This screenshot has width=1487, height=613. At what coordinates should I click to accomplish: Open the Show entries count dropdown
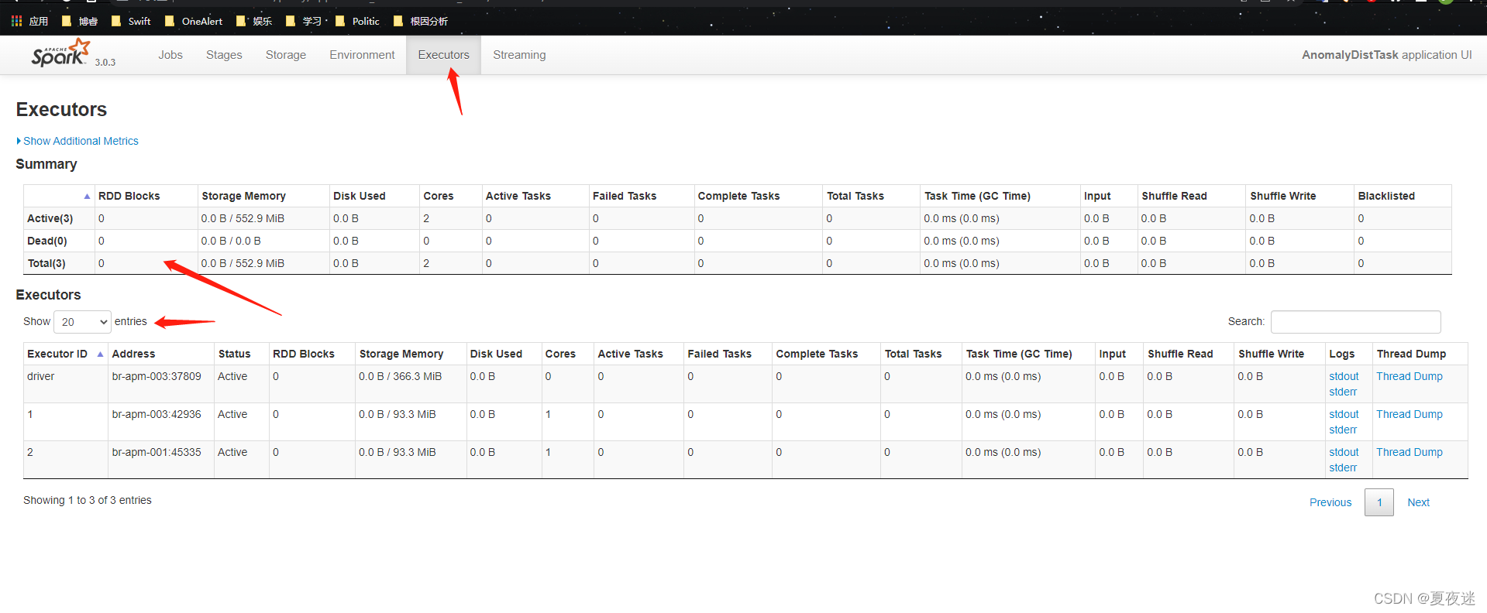coord(83,322)
